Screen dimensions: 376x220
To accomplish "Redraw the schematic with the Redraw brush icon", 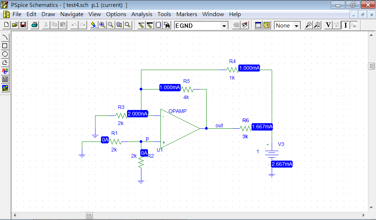I will [x=94, y=25].
